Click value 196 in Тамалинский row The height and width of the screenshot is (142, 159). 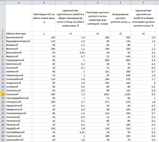click(97, 136)
